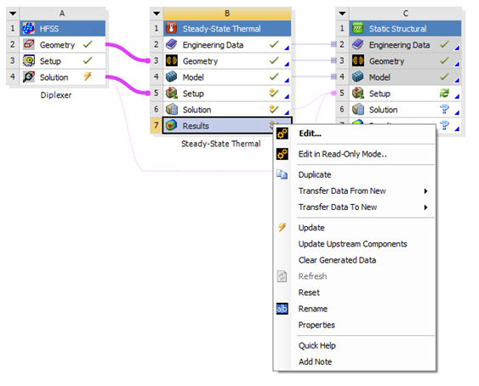Screen dimensions: 479x386
Task: Click the lightning bolt Update icon in menu
Action: click(x=282, y=227)
